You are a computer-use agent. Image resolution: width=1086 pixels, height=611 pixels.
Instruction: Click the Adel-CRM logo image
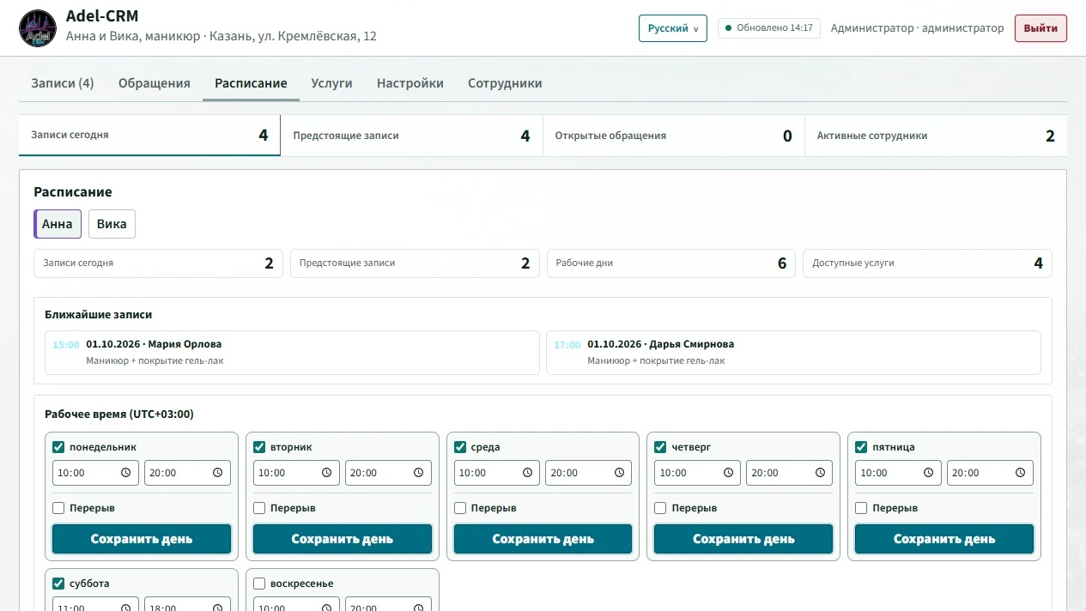(x=38, y=27)
